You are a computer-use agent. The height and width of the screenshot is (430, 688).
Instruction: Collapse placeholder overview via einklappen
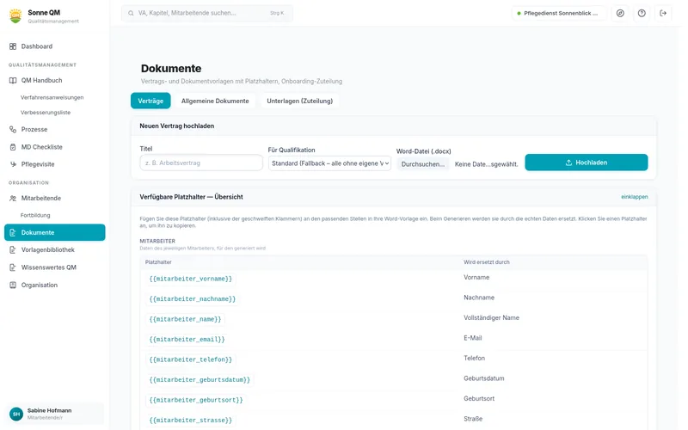(634, 197)
